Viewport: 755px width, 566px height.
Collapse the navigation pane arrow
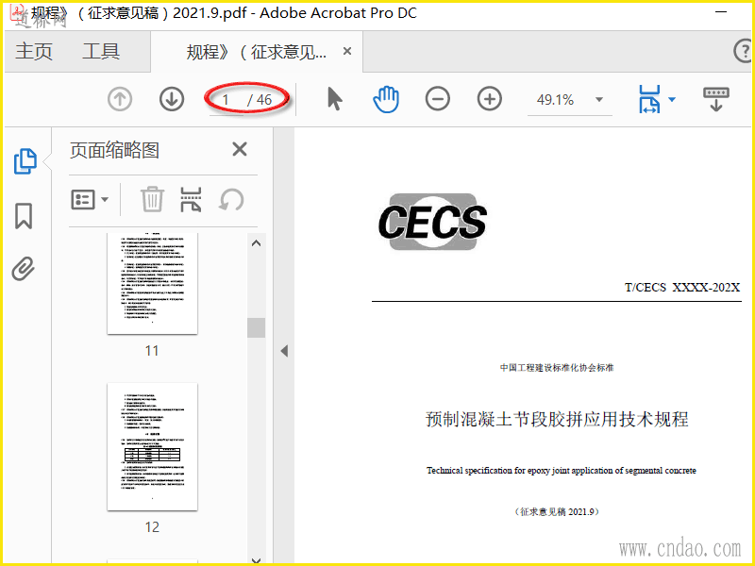pyautogui.click(x=284, y=351)
